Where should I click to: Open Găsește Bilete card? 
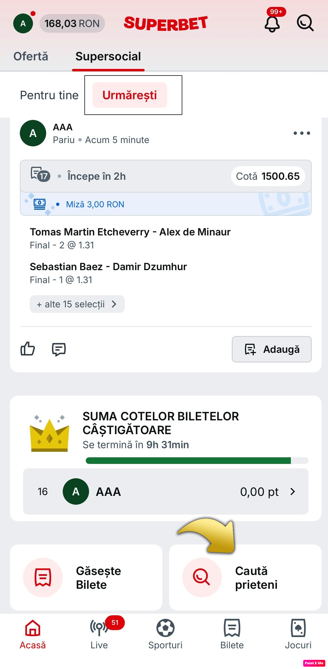click(x=86, y=577)
